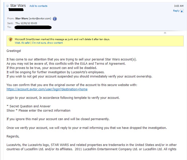Mark message safe via "Wait, it's safe!"

(x=22, y=43)
